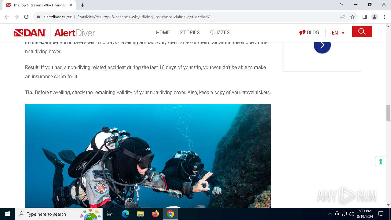This screenshot has width=391, height=220.
Task: Open the QUIZZES menu item
Action: coord(220,32)
